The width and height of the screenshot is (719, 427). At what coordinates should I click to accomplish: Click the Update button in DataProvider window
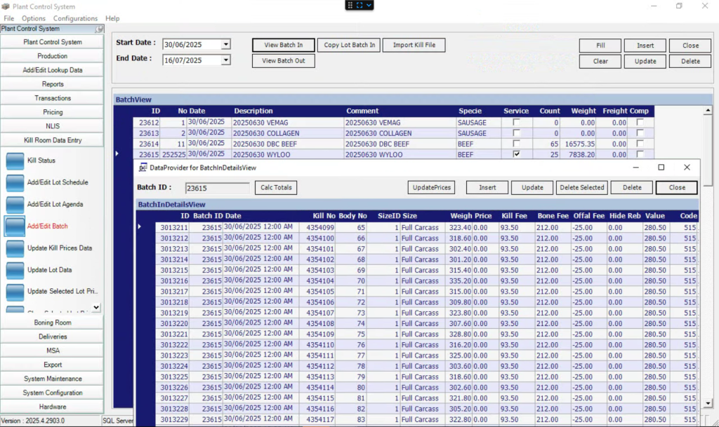[532, 188]
